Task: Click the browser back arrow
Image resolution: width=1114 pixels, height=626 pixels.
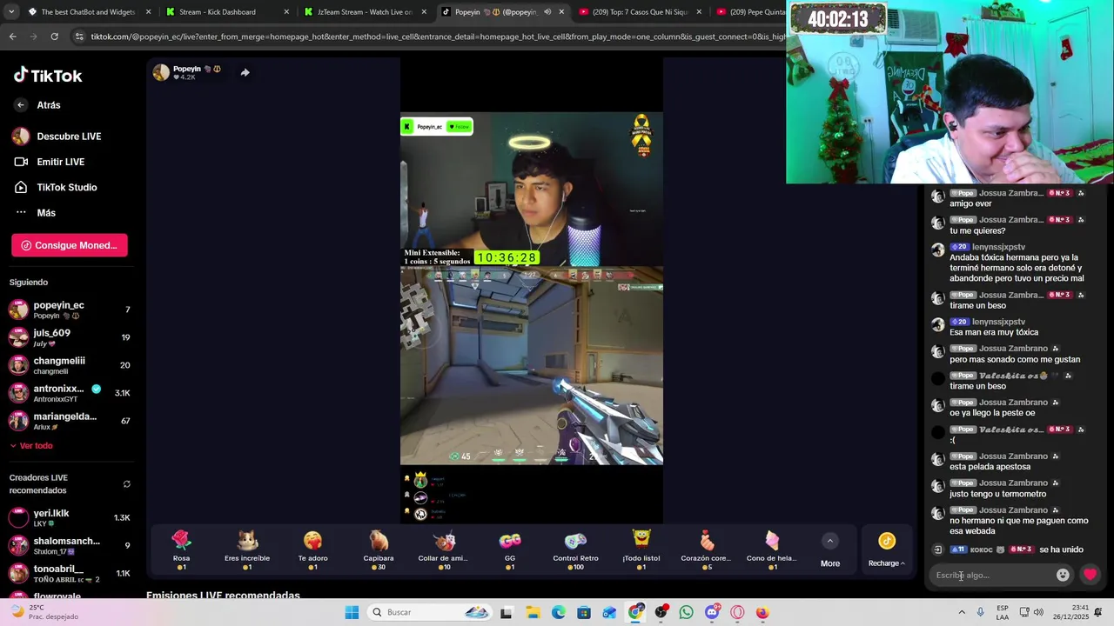Action: [12, 37]
